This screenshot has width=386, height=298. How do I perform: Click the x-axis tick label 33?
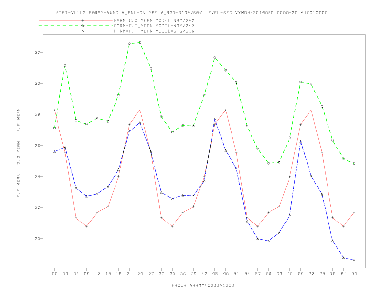(172, 274)
